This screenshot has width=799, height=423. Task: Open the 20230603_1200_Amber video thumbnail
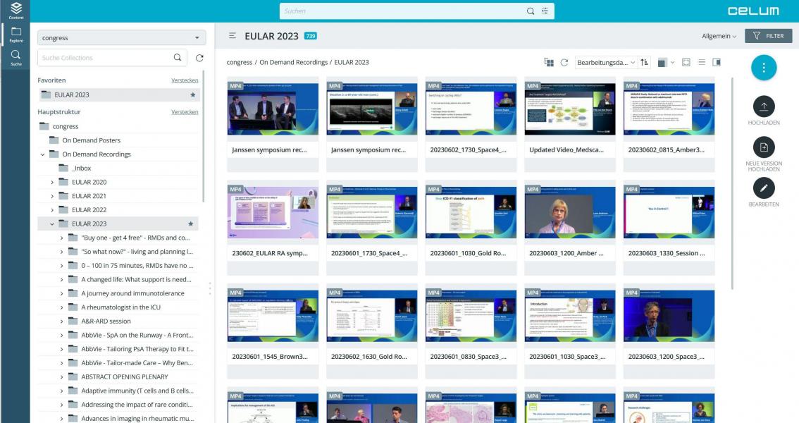tap(570, 212)
